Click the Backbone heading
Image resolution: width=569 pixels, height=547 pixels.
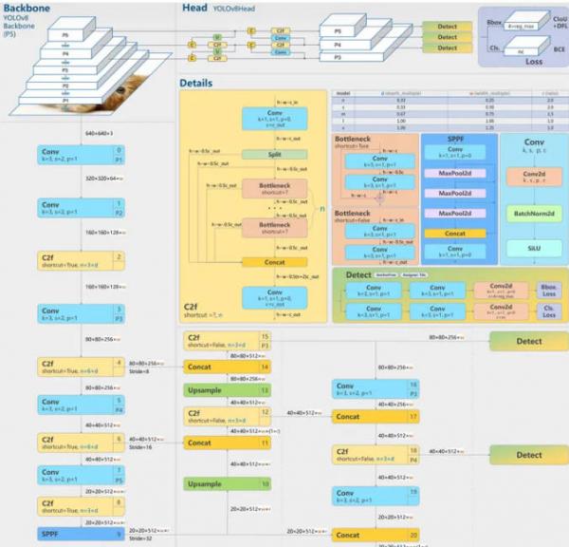(27, 8)
